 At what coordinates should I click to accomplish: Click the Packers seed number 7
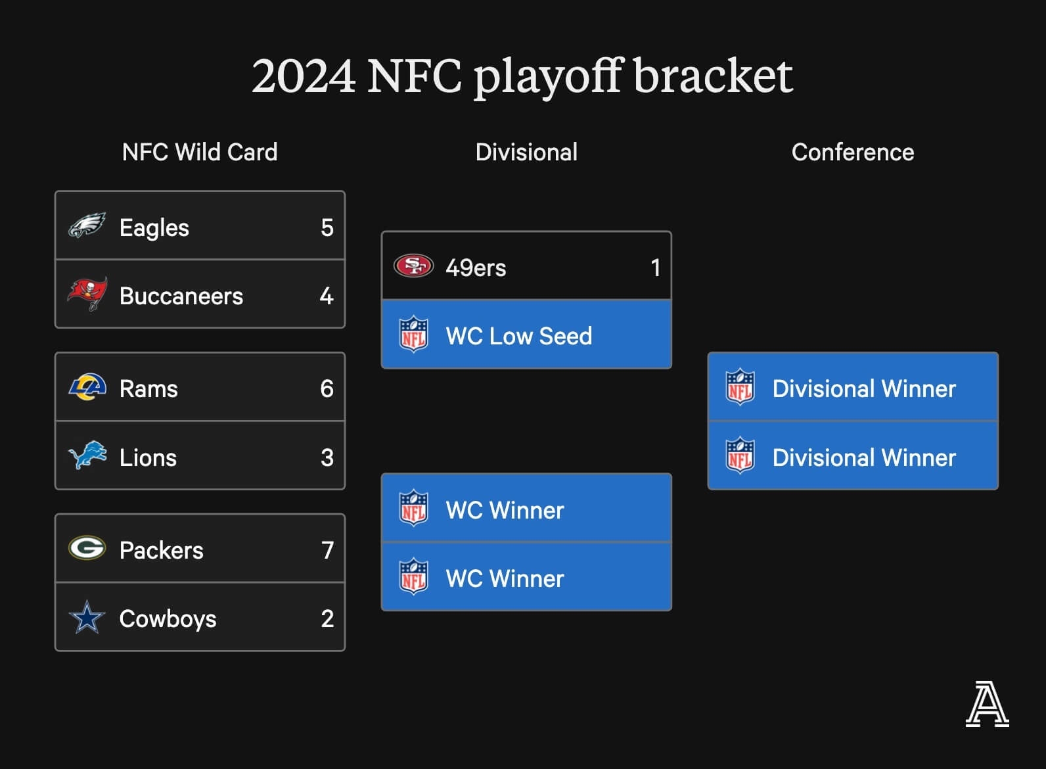pos(327,550)
